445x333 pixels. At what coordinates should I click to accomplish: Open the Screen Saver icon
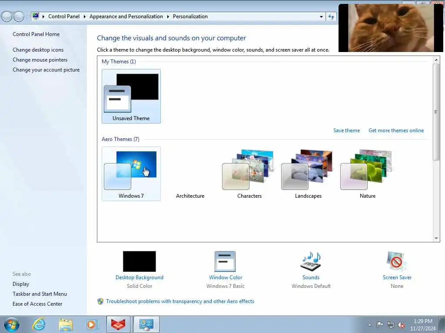tap(397, 261)
